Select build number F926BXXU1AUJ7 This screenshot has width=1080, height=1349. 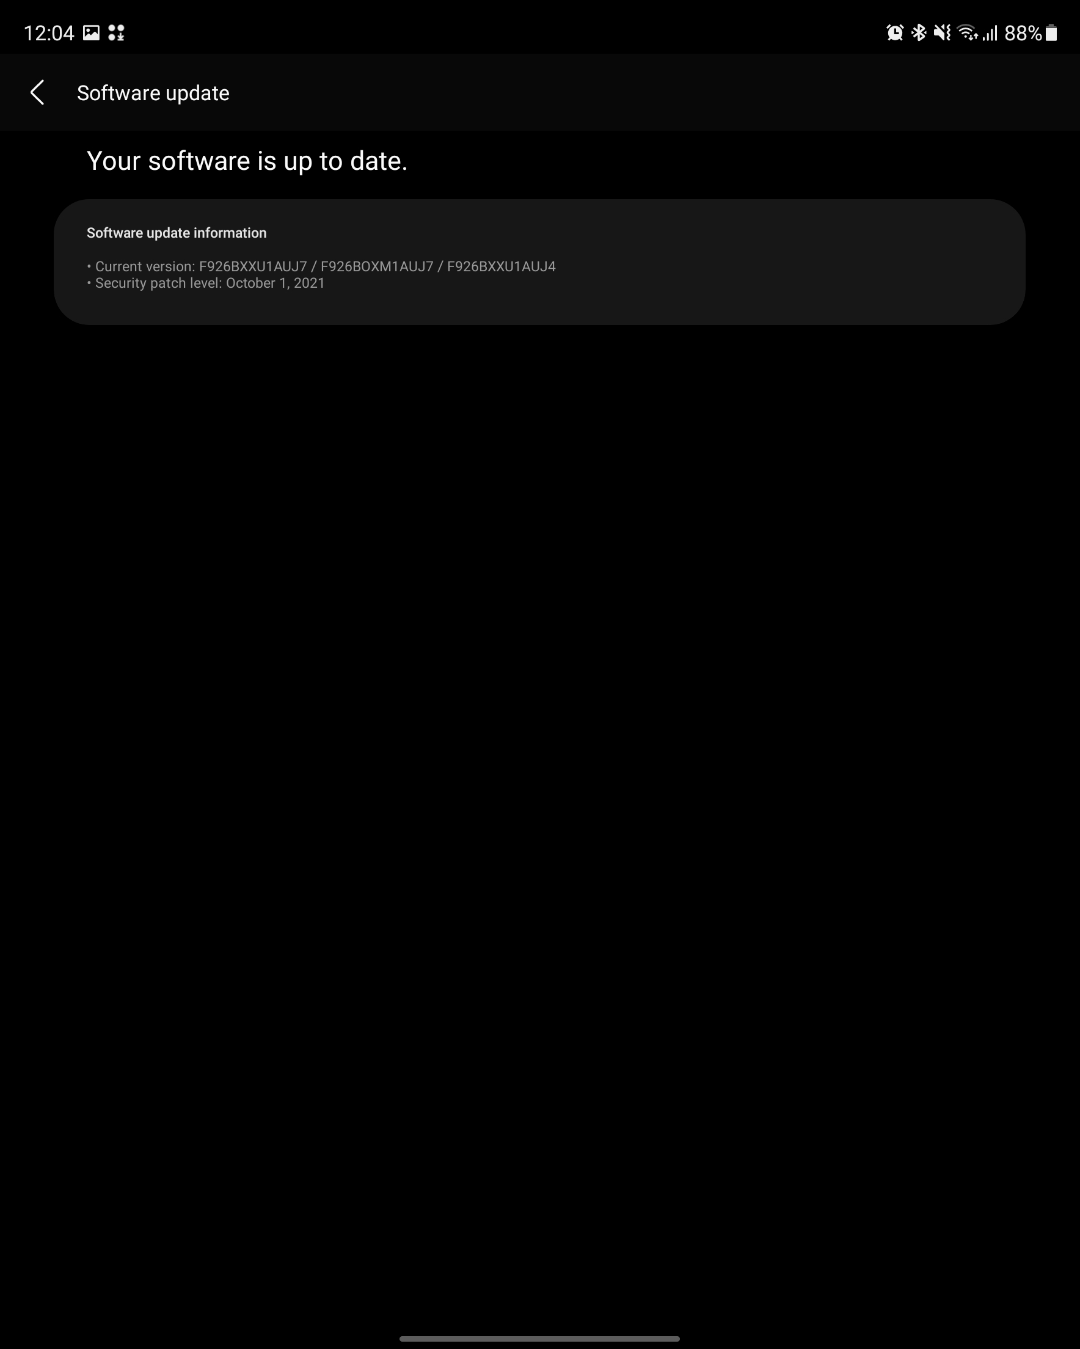tap(253, 266)
